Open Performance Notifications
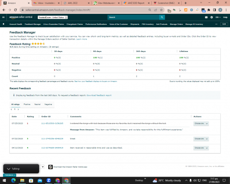Screen dimensions: 230x184 click(x=96, y=24)
